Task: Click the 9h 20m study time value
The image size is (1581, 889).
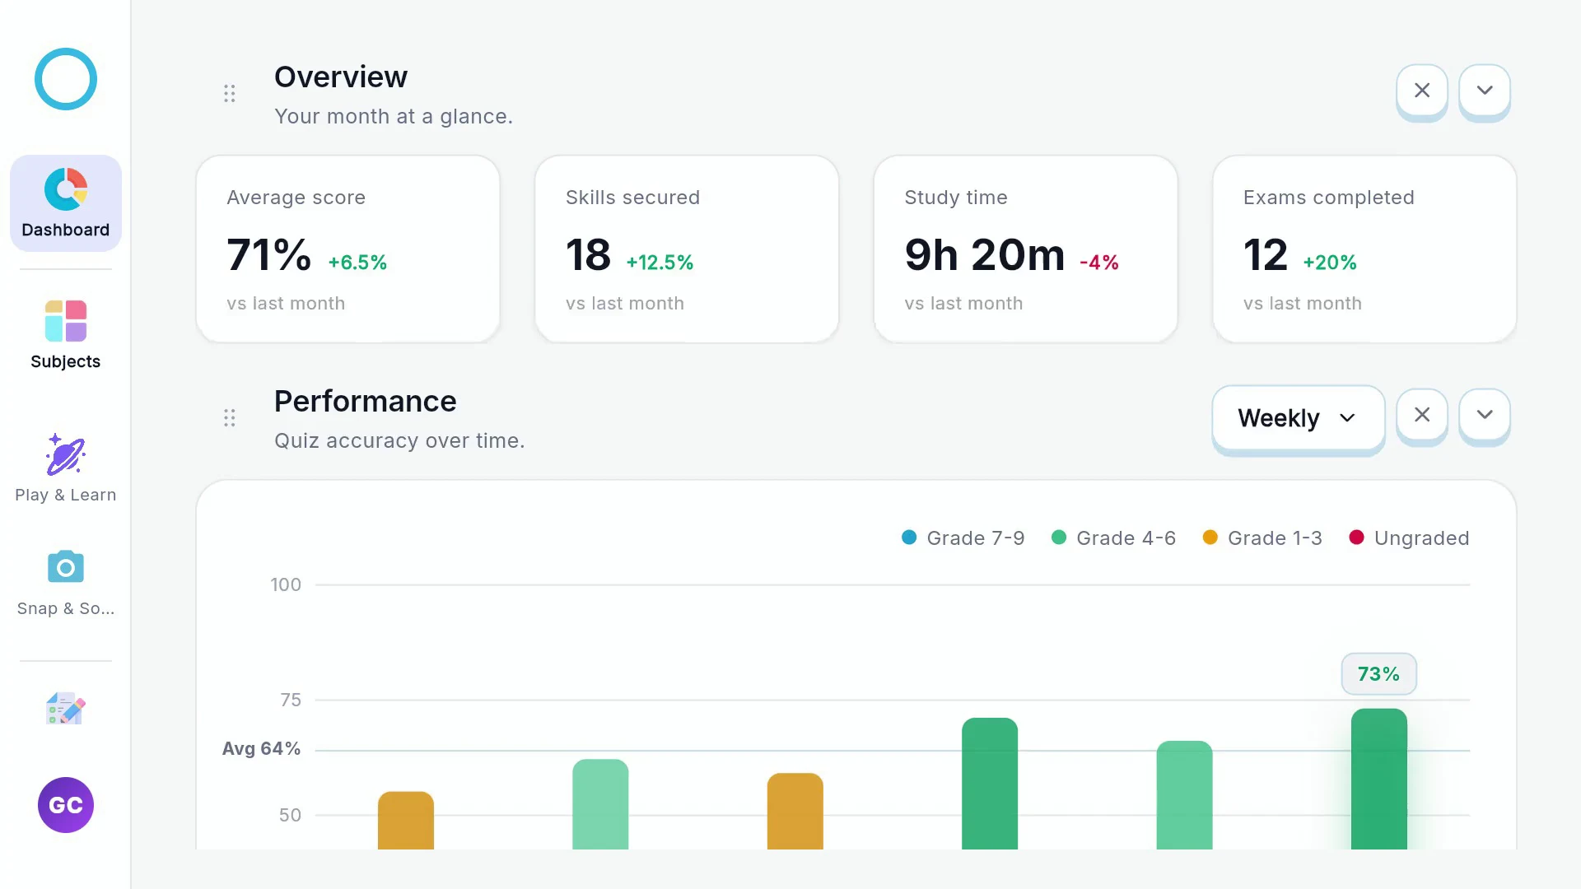Action: click(x=985, y=255)
